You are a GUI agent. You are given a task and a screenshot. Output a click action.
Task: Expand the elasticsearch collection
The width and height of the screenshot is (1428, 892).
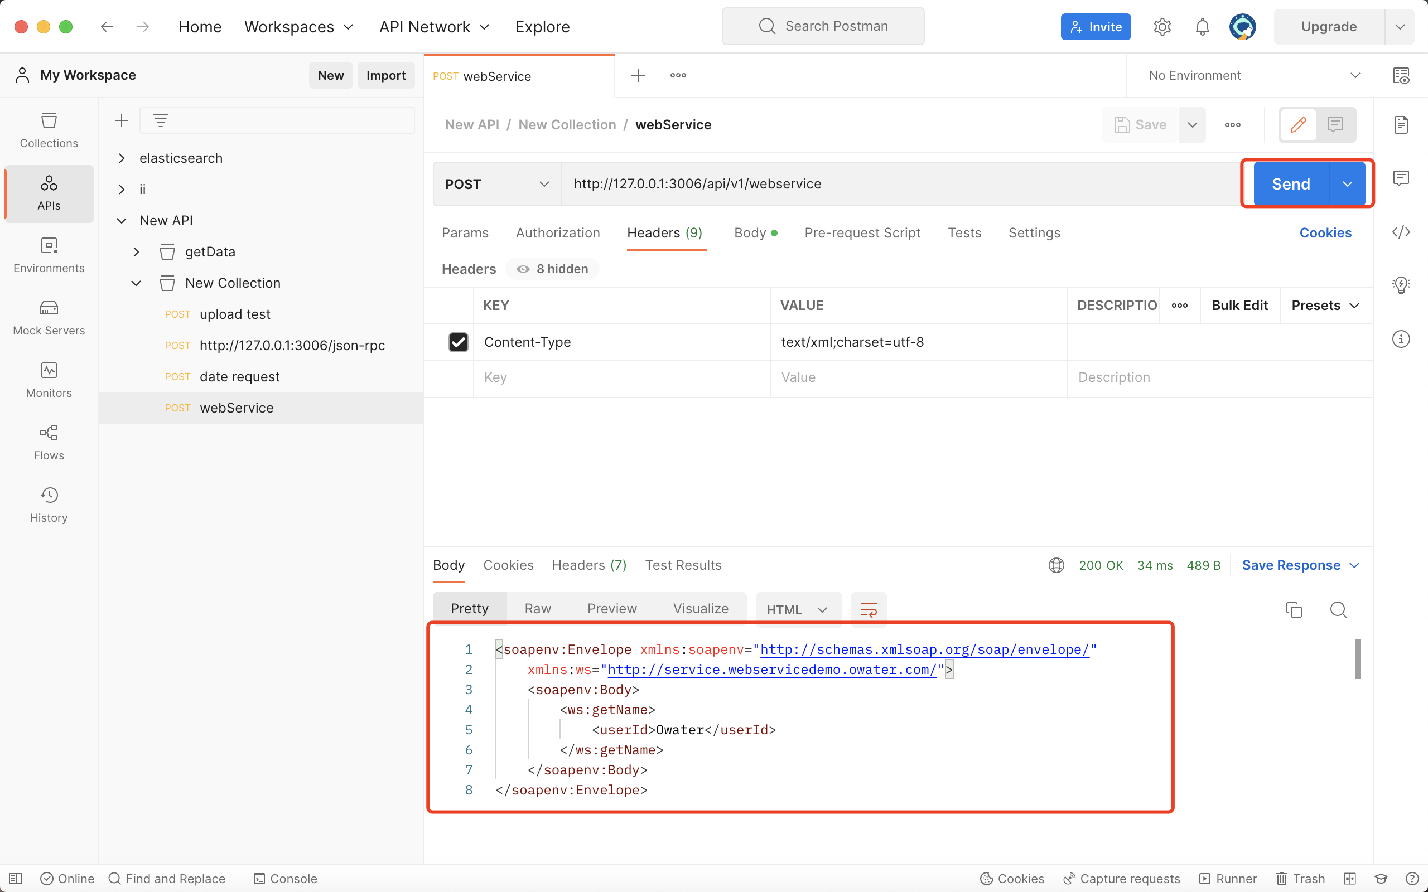tap(122, 158)
